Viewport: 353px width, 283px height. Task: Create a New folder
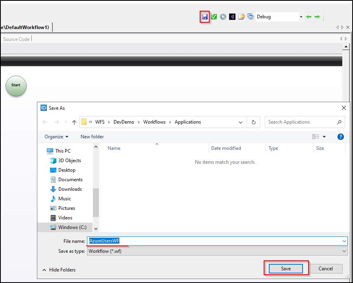tap(92, 136)
